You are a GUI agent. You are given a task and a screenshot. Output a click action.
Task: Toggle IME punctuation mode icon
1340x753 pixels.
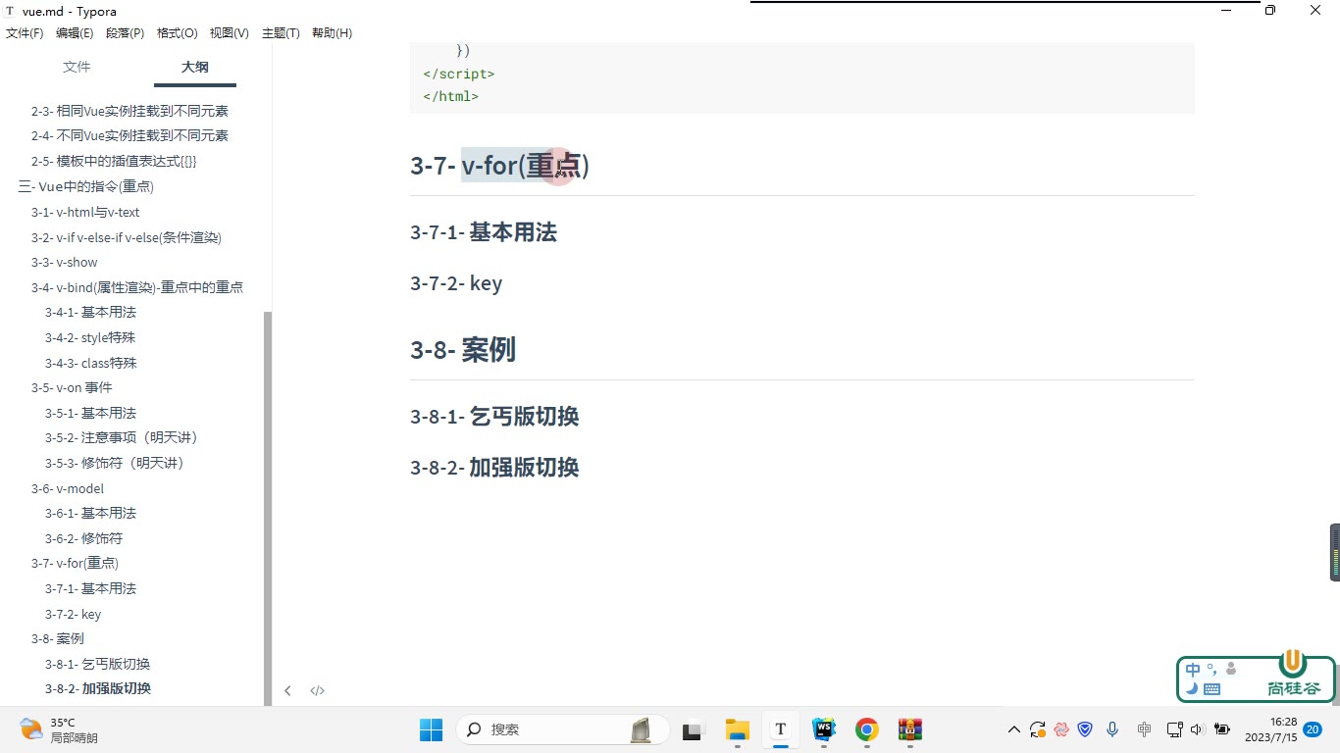click(1212, 670)
